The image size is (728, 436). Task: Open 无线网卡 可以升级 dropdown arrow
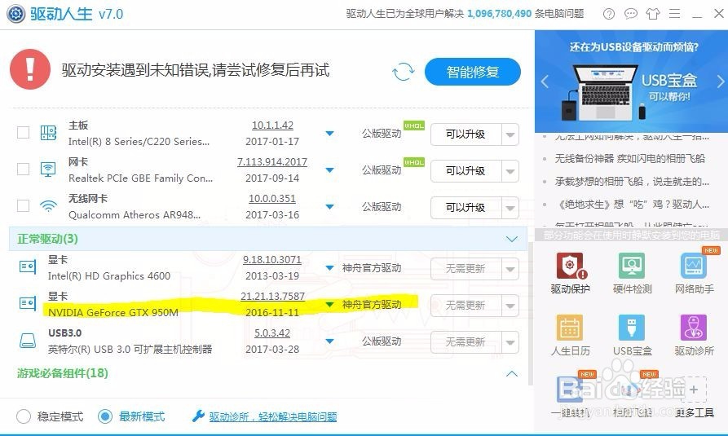point(510,208)
